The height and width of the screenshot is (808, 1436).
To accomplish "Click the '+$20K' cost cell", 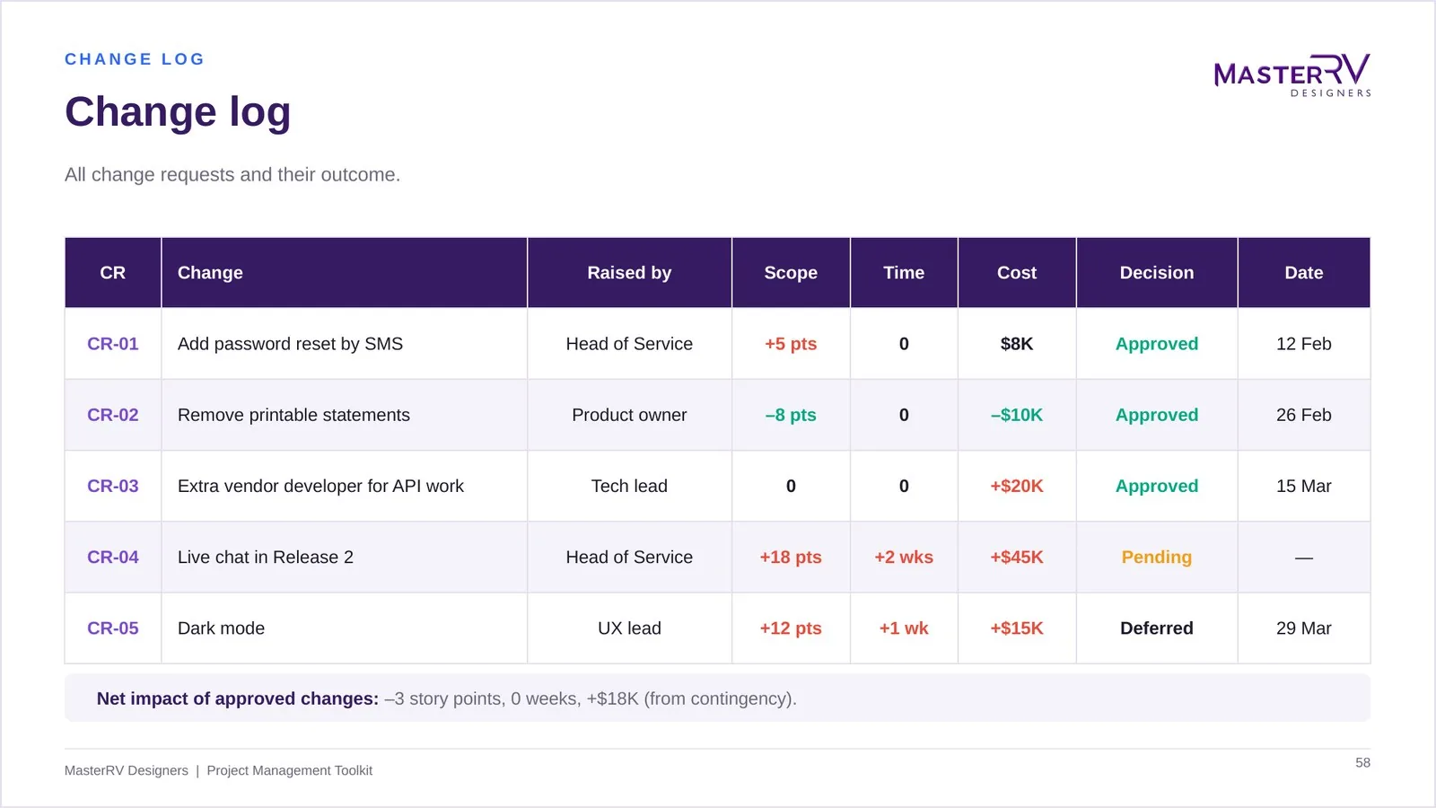I will 1017,486.
